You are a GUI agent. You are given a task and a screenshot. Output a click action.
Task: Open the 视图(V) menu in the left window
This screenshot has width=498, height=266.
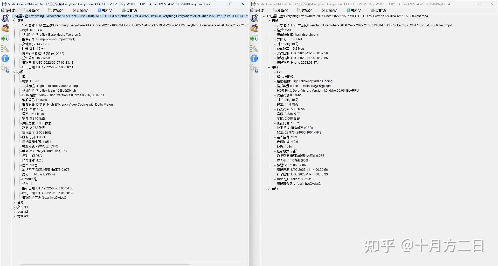click(32, 10)
